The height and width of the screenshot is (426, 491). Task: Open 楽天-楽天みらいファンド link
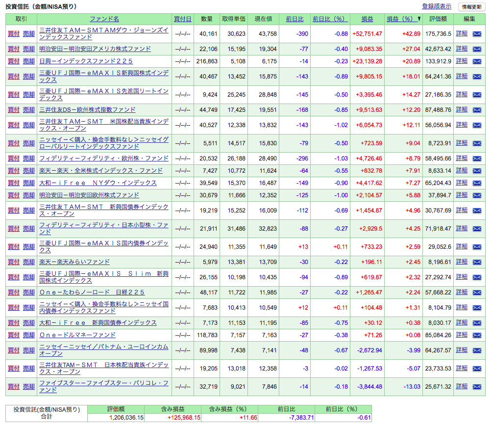pyautogui.click(x=74, y=262)
